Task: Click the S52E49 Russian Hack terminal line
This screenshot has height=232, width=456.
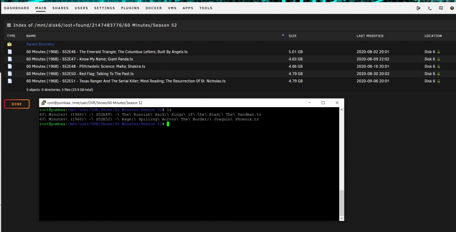Action: click(x=150, y=114)
